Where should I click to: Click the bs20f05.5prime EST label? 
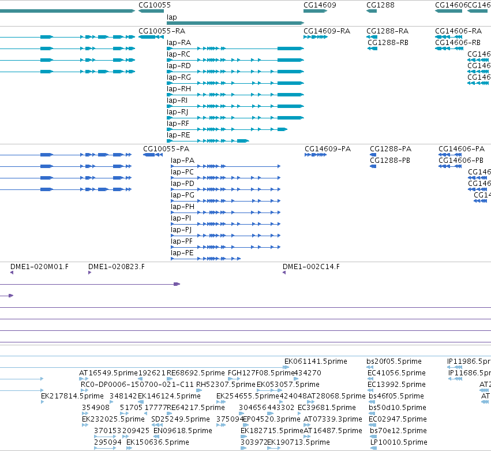click(394, 361)
